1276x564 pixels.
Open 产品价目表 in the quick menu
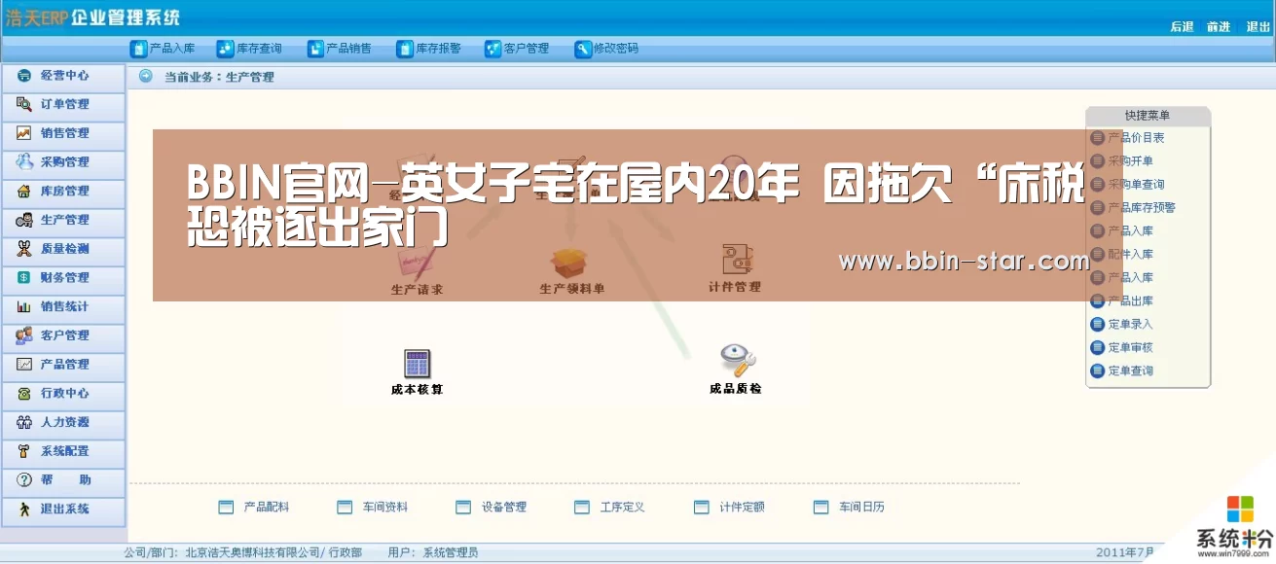tap(1128, 138)
